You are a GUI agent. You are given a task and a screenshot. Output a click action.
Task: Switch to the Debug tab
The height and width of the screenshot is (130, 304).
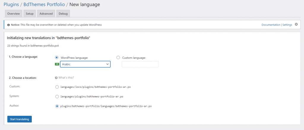tap(63, 14)
